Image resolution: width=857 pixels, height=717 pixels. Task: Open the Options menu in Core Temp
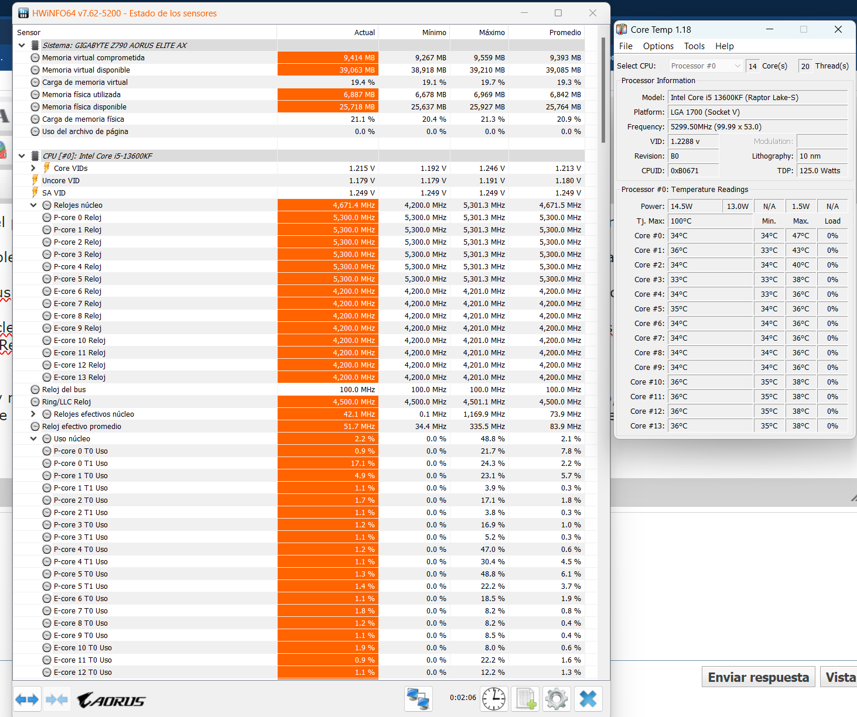(x=658, y=46)
